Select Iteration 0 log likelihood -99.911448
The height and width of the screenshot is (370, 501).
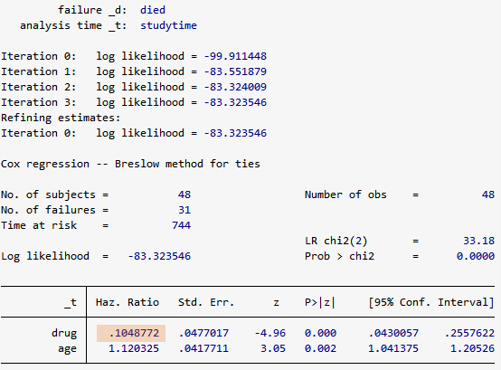point(235,56)
